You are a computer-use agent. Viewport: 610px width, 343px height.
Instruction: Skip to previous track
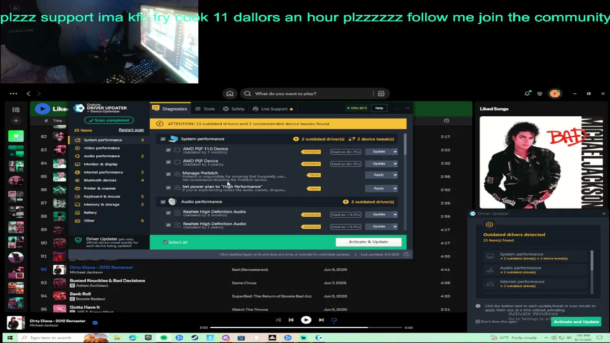[291, 320]
